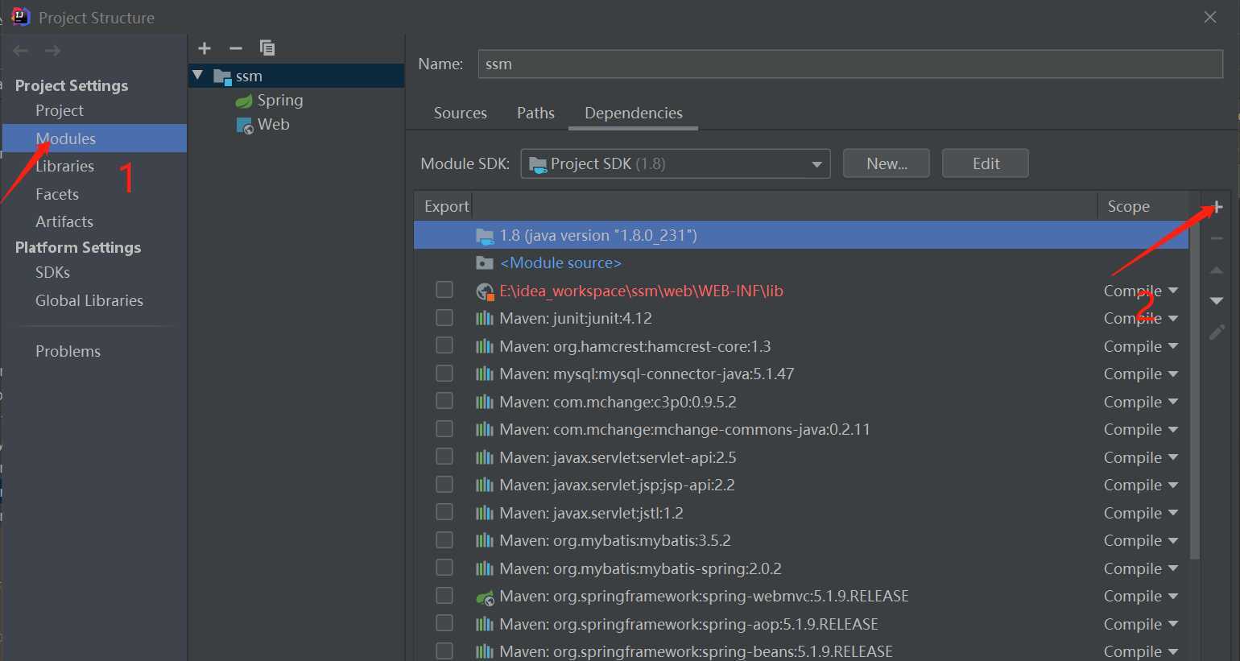
Task: Check export for mybatis-spring:2.0.2
Action: [x=444, y=568]
